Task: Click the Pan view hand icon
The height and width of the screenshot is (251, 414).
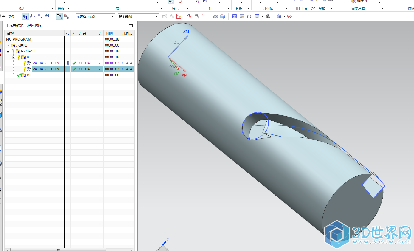Action: (242, 16)
